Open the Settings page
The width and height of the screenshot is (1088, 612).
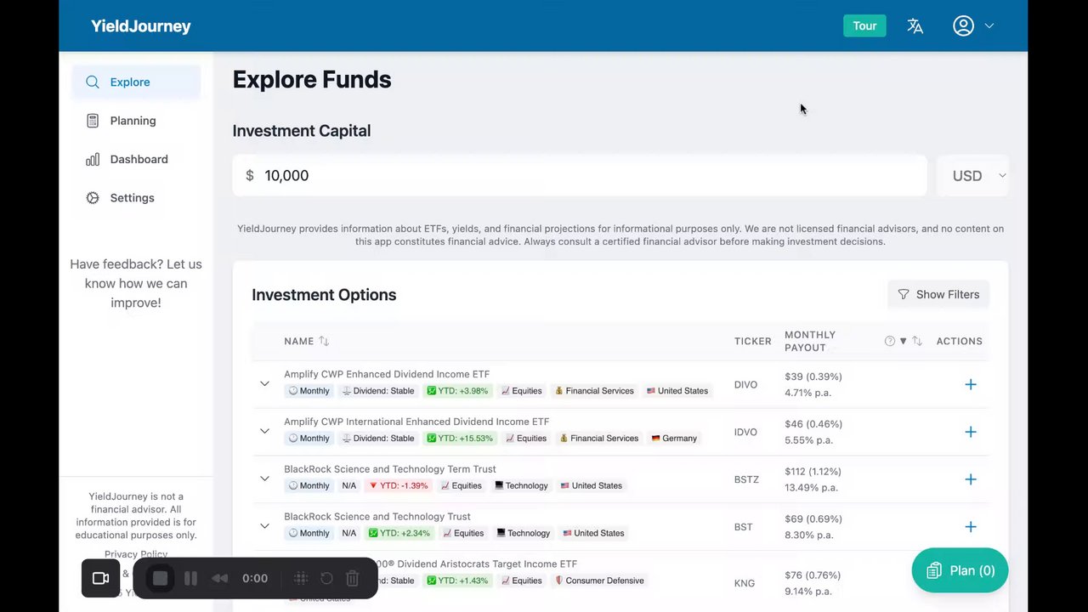tap(136, 198)
